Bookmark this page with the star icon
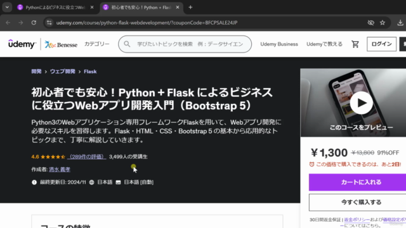This screenshot has height=228, width=406. [383, 23]
